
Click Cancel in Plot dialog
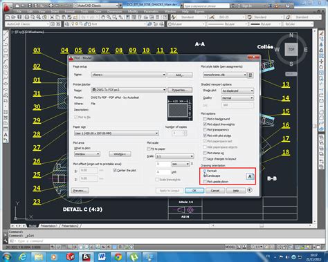click(215, 191)
